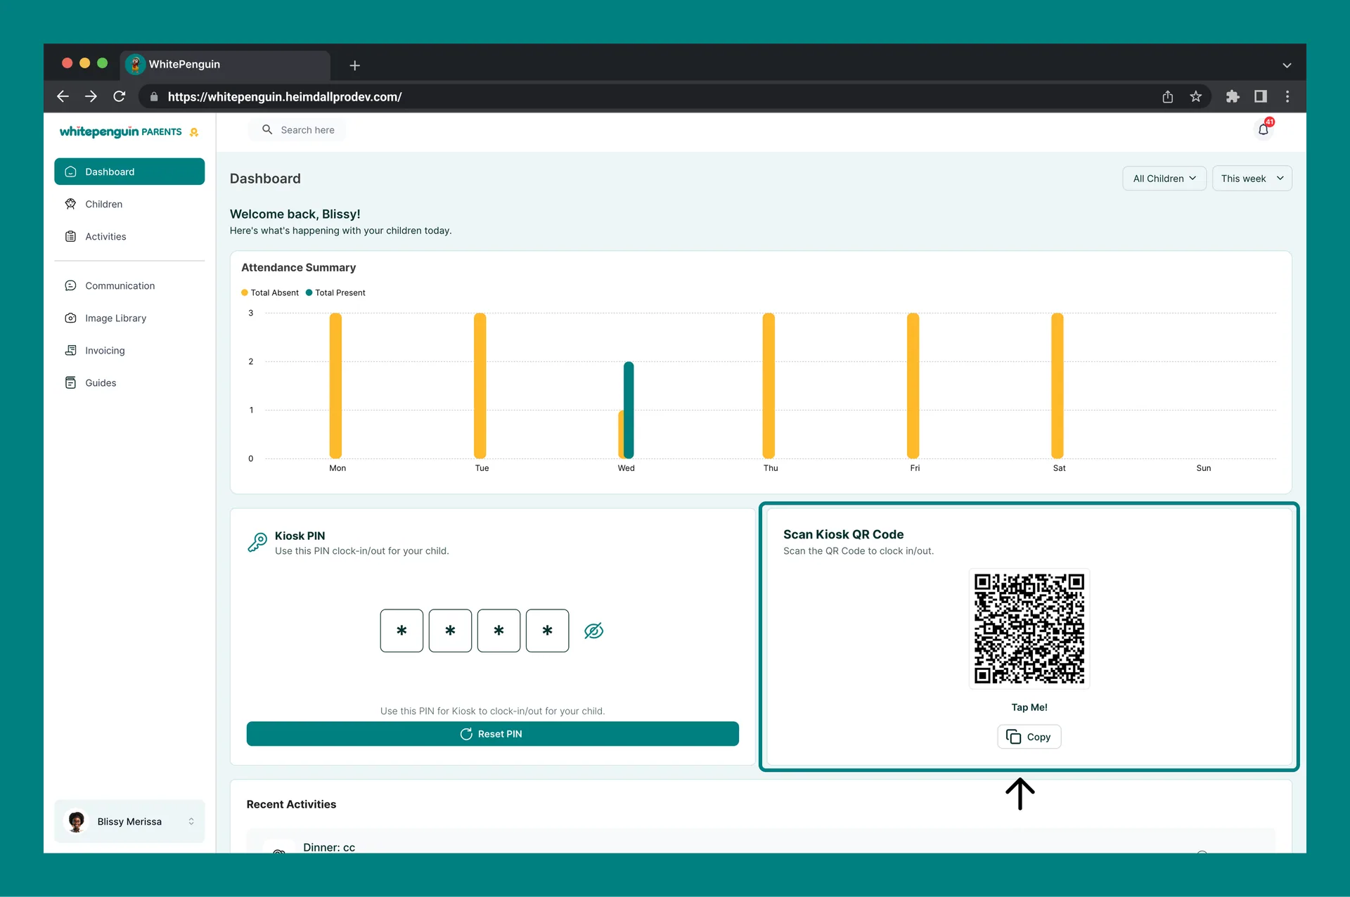
Task: Toggle Total Absent legend item
Action: click(270, 292)
